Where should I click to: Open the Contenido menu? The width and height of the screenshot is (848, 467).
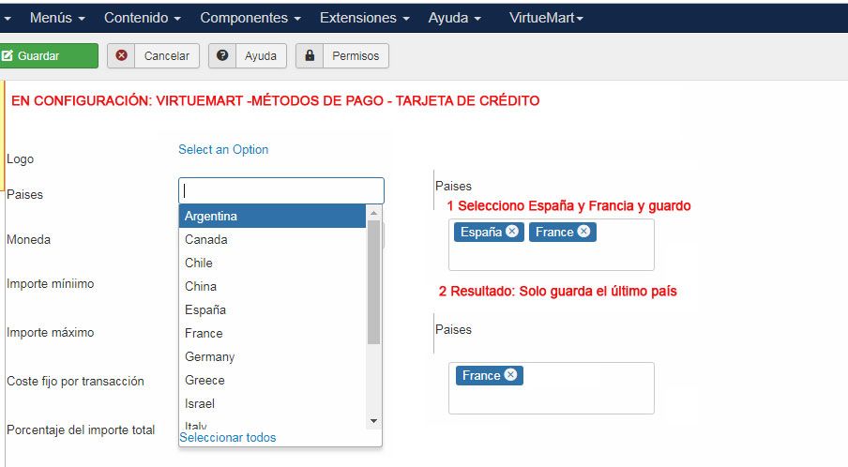pos(143,18)
